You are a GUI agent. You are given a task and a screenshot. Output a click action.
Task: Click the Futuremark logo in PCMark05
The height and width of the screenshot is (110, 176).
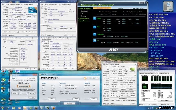pyautogui.click(x=91, y=78)
